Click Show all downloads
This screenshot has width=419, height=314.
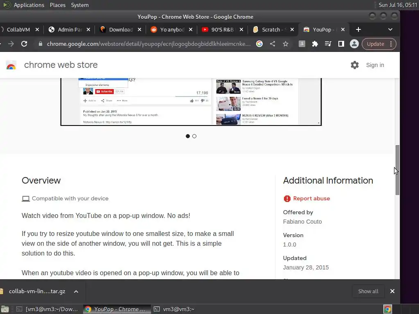point(368,291)
